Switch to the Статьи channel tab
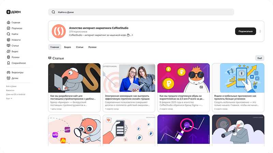Viewport: 273px width, 153px height. point(80,47)
